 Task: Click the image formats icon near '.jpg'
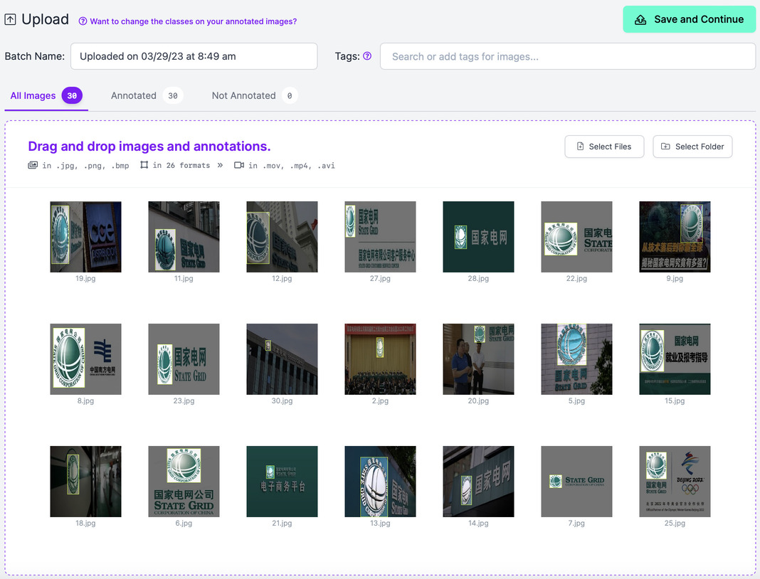point(33,165)
